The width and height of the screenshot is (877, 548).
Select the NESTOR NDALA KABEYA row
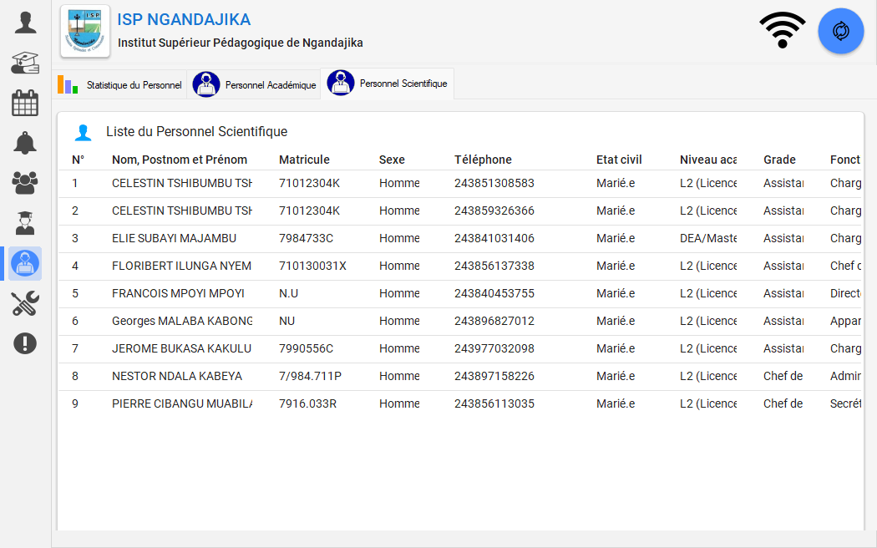click(x=177, y=376)
